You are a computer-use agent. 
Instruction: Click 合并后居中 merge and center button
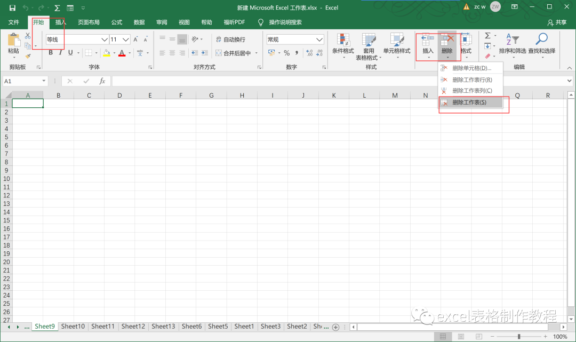pos(233,53)
